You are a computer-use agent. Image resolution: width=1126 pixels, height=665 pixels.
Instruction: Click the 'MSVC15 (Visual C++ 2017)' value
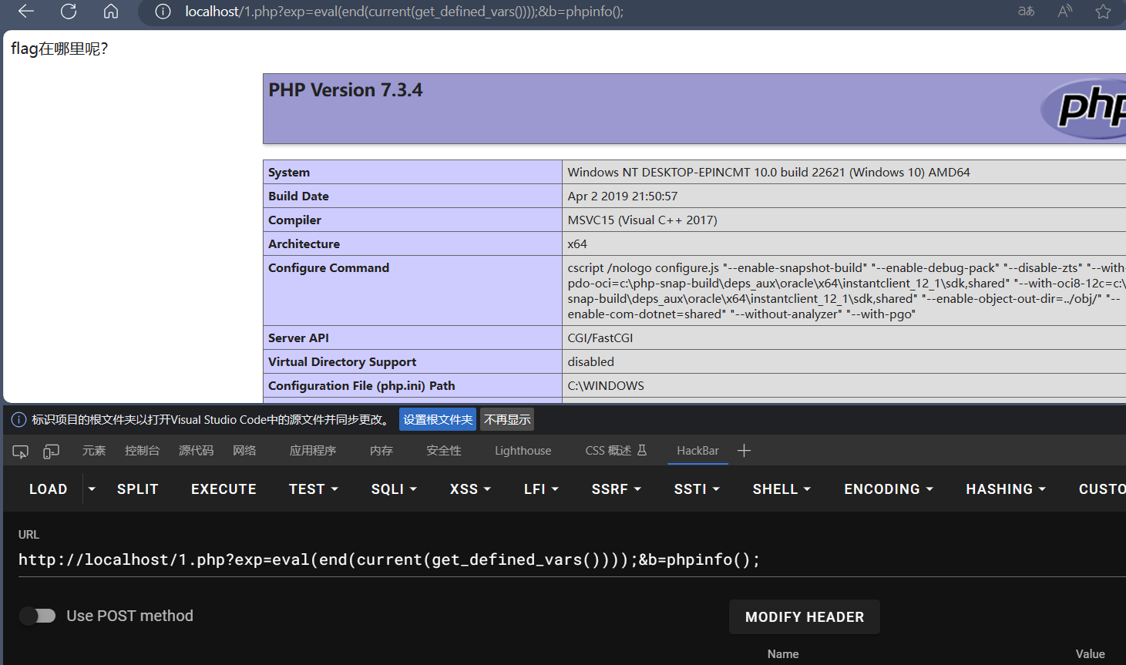pos(642,220)
